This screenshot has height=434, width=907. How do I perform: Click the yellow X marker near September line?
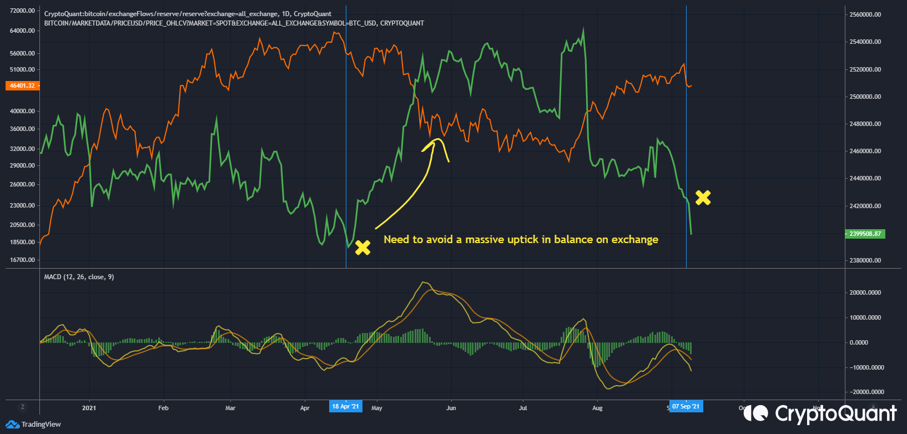703,198
